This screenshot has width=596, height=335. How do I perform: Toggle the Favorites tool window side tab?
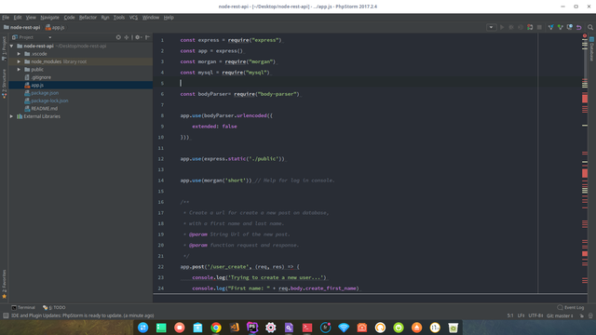click(x=4, y=284)
